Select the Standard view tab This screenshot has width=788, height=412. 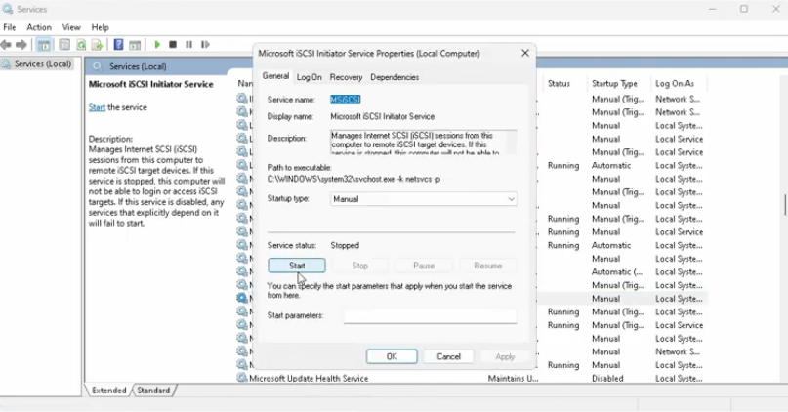point(153,391)
